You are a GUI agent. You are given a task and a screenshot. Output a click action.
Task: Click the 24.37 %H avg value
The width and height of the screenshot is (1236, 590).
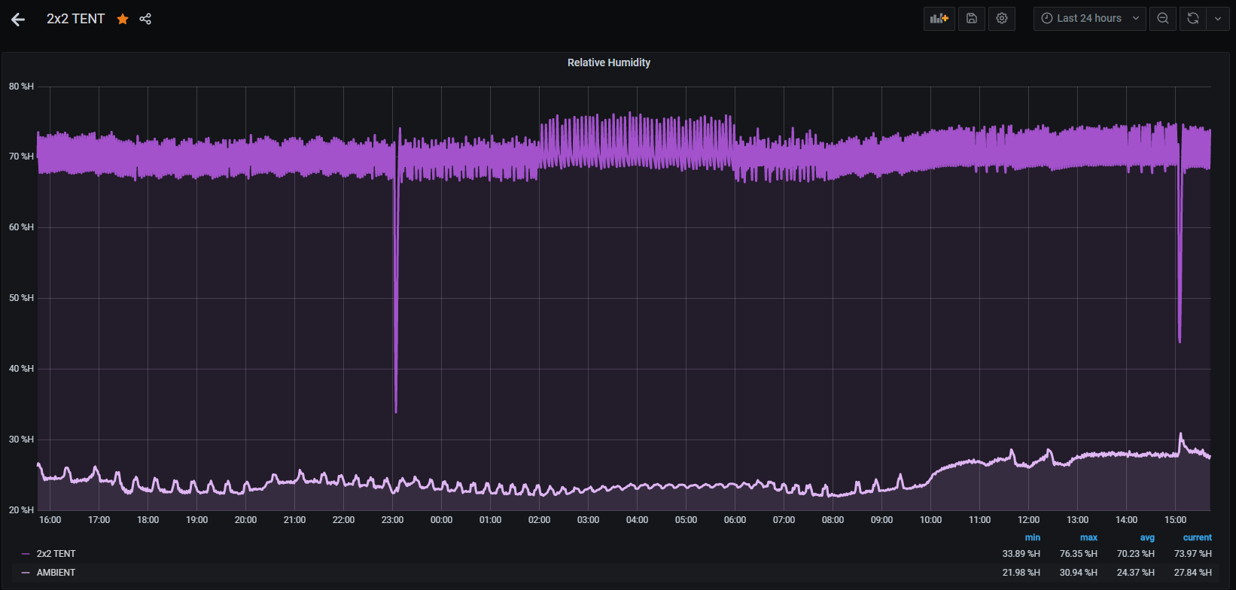pos(1136,573)
